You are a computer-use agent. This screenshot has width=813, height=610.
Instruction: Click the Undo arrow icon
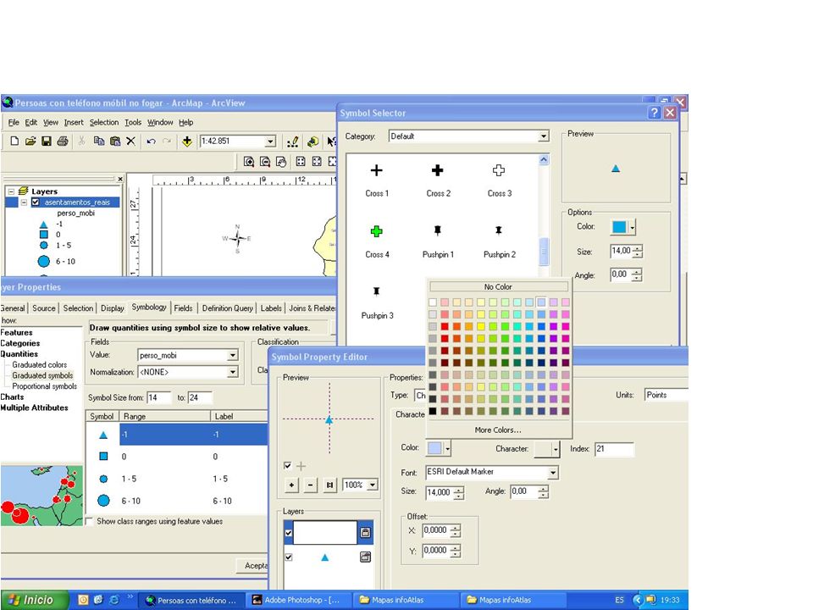pos(151,141)
